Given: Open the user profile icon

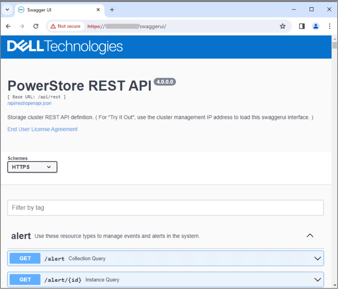Looking at the screenshot, I should point(316,26).
